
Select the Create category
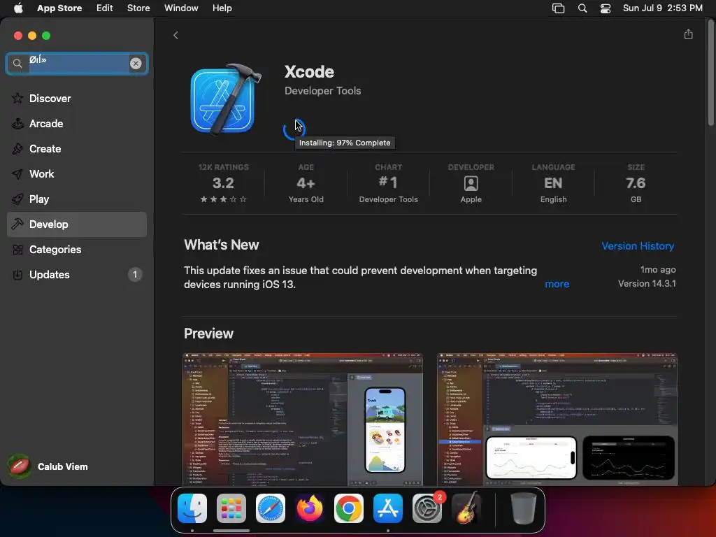point(77,148)
